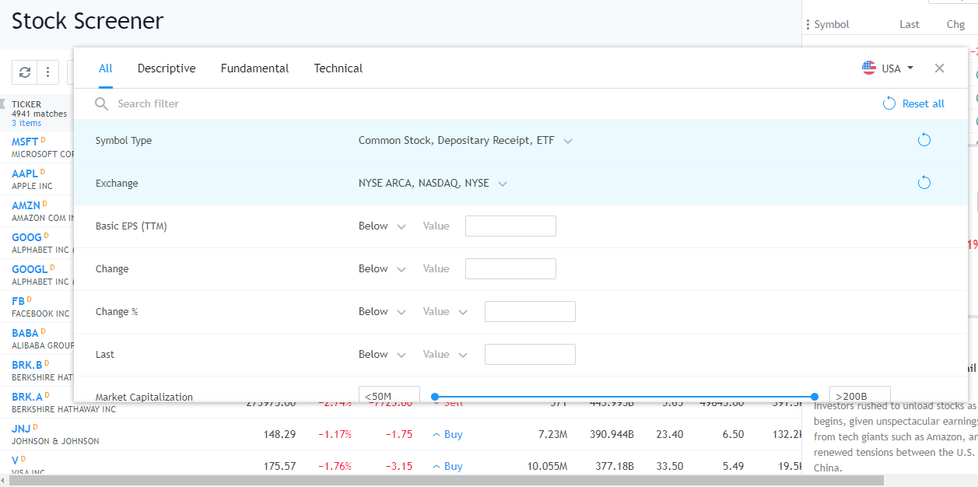Open the AMZN ticker link
This screenshot has width=978, height=487.
click(26, 205)
